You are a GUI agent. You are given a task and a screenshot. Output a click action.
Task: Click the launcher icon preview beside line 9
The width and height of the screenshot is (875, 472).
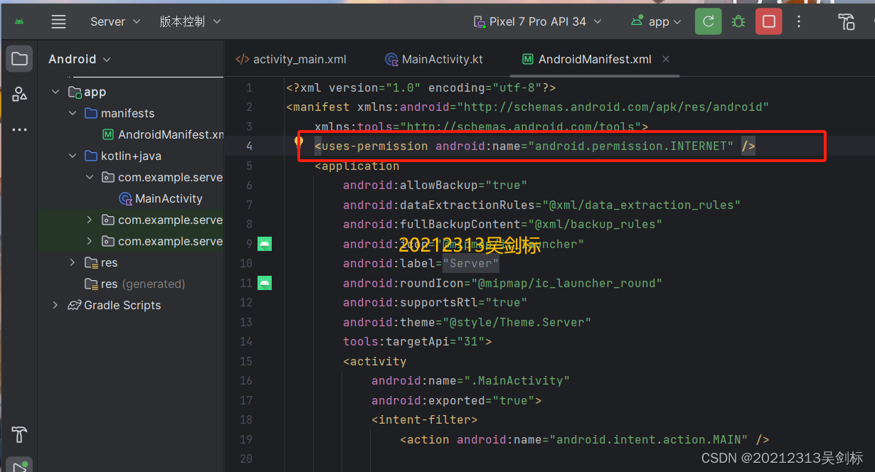click(264, 243)
